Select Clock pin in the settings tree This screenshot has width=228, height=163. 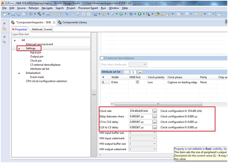coord(36,61)
